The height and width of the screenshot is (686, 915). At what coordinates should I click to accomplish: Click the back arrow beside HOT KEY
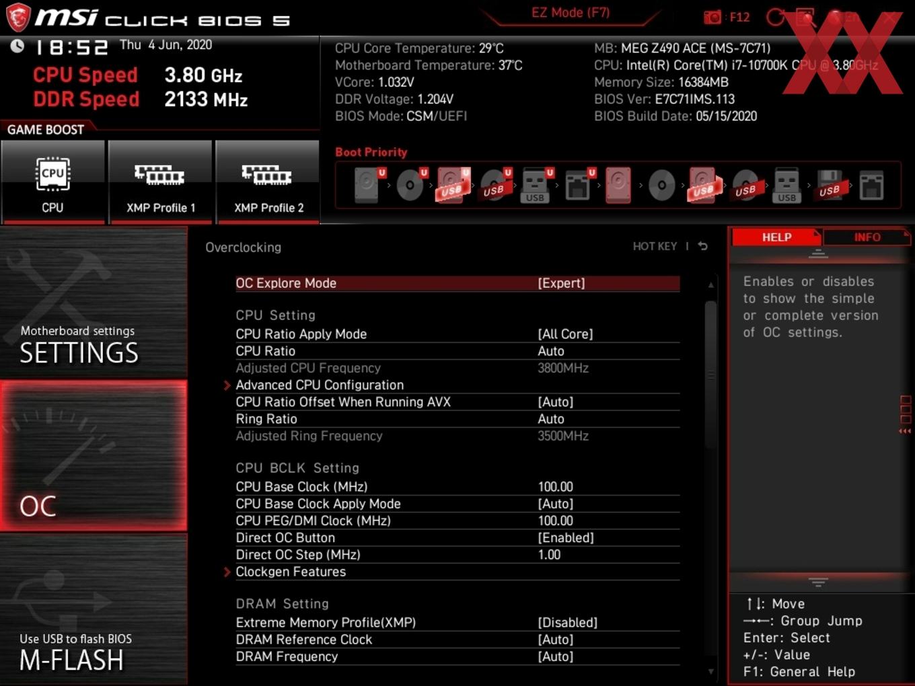[702, 246]
